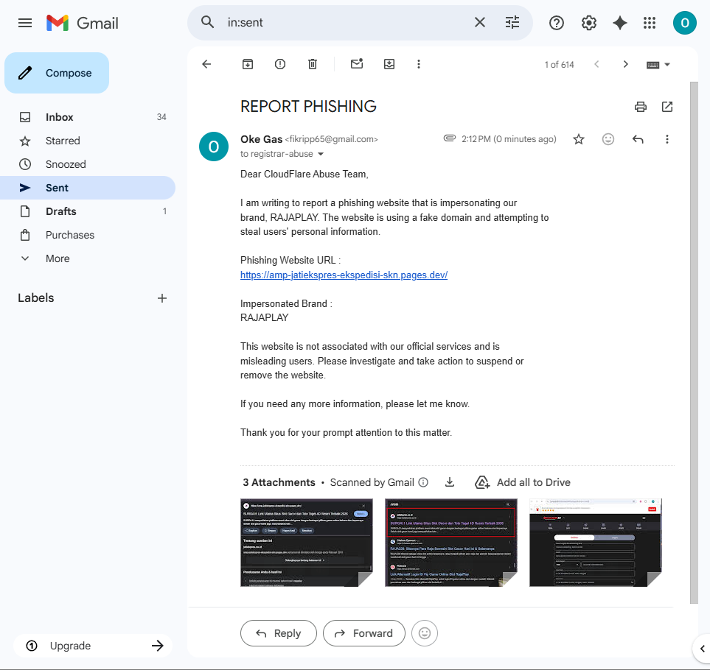Screen dimensions: 710x670
Task: Click the header reply arrow icon
Action: point(638,139)
